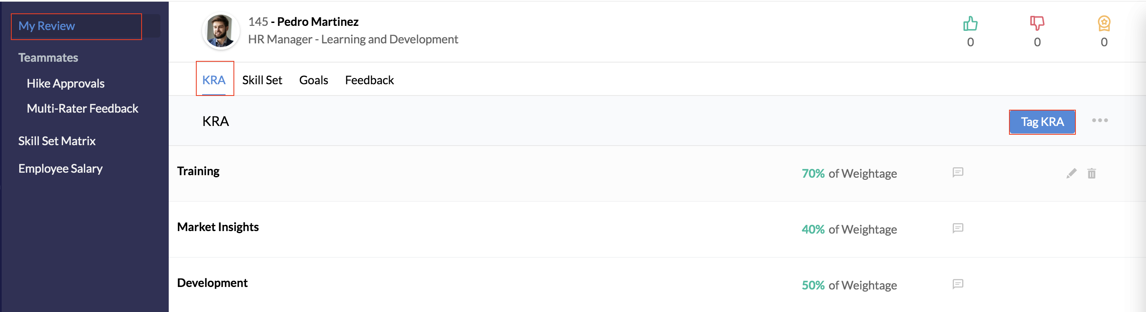Expand Teammates in the sidebar
This screenshot has width=1146, height=312.
(48, 58)
